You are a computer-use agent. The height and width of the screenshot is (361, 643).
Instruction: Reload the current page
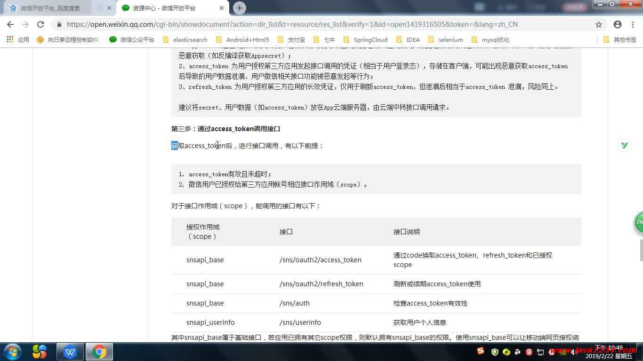click(40, 24)
